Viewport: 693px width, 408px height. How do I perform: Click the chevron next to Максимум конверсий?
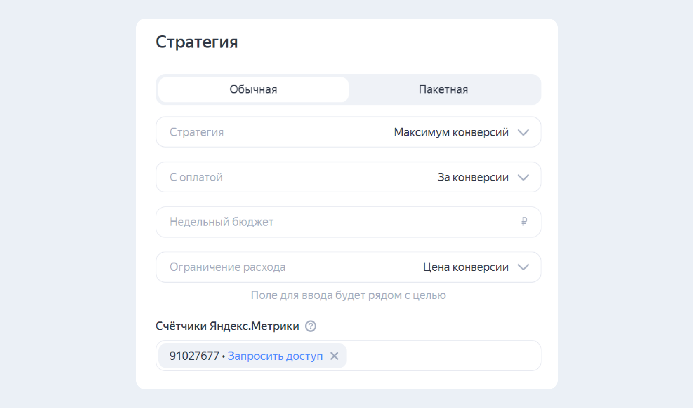(x=523, y=132)
